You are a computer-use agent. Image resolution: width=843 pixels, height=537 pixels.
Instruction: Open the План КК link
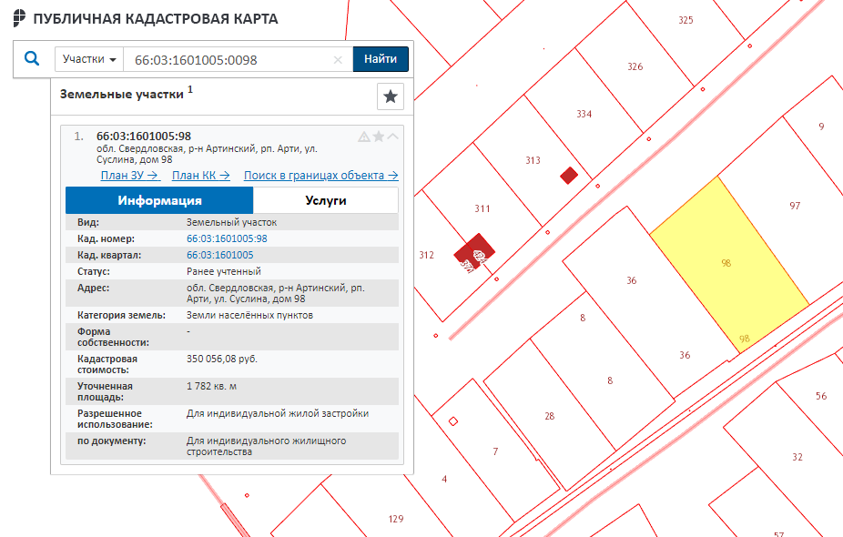(200, 176)
